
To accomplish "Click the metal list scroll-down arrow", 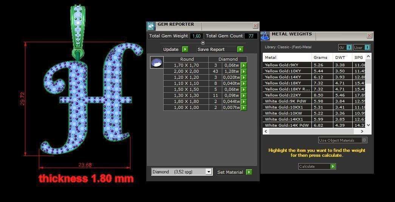I will (x=368, y=125).
